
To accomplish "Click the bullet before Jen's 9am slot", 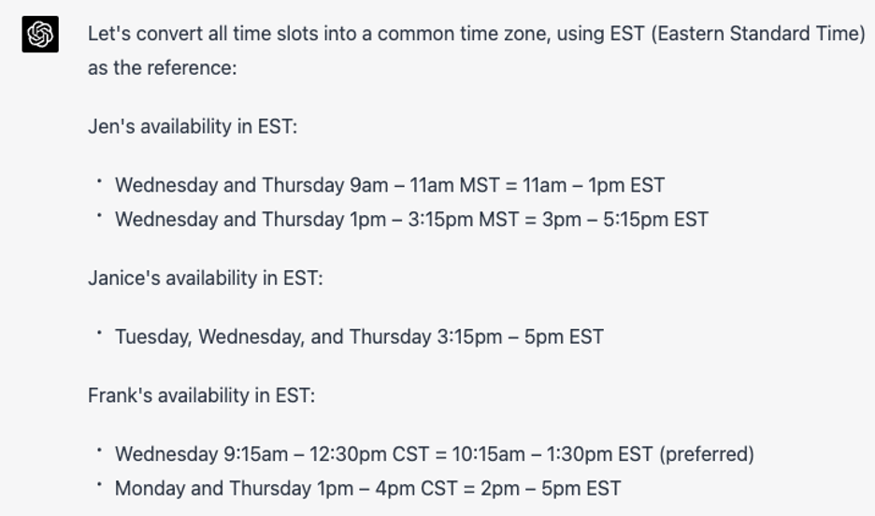I will 99,181.
